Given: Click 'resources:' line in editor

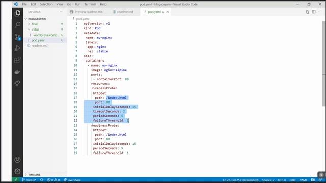Looking at the screenshot, I should (100, 84).
